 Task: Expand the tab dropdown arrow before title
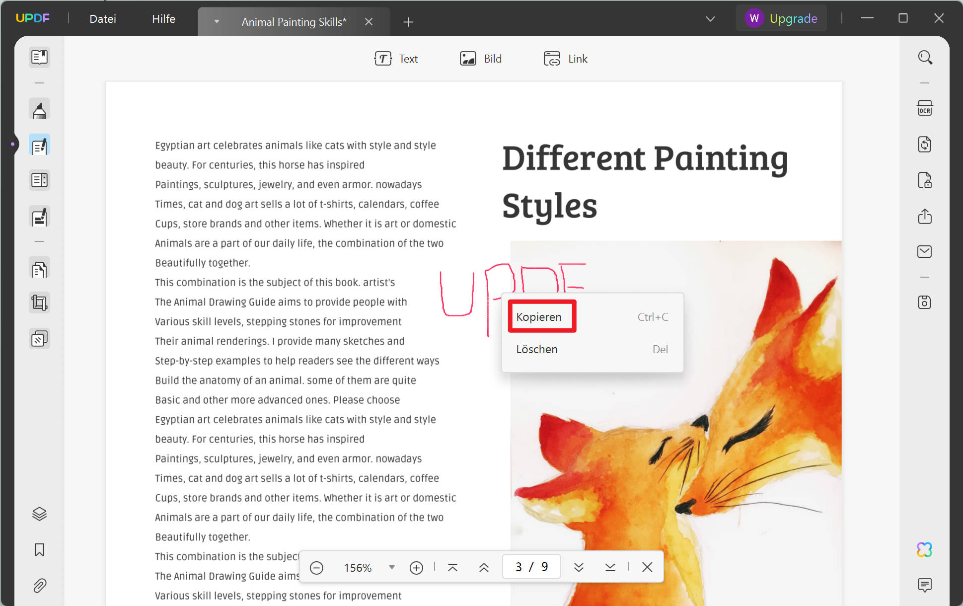(217, 22)
